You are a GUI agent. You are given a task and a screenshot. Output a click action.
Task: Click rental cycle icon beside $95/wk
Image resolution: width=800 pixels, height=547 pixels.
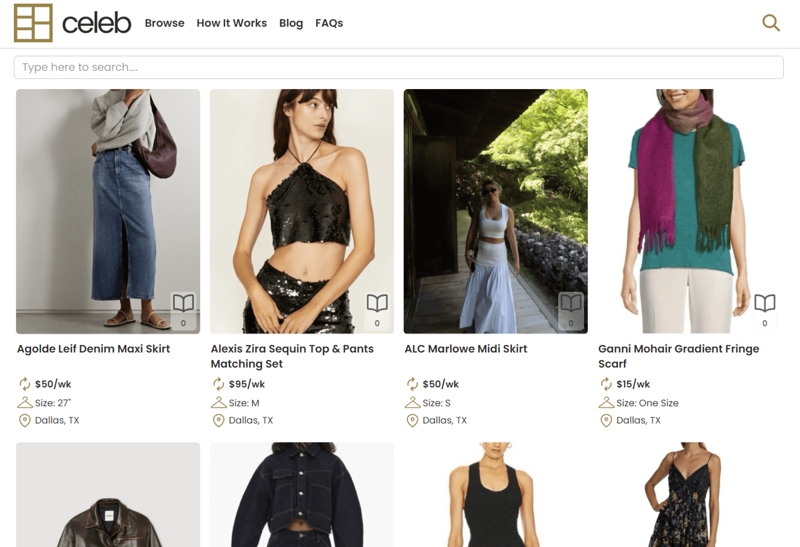[x=219, y=384]
